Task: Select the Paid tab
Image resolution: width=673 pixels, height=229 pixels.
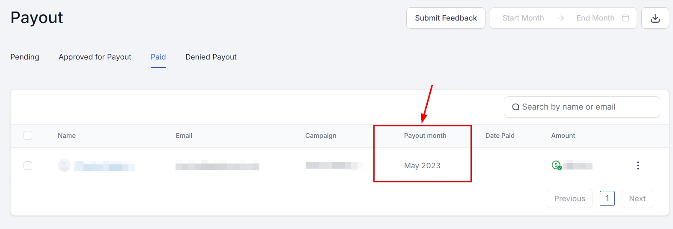Action: [x=158, y=57]
